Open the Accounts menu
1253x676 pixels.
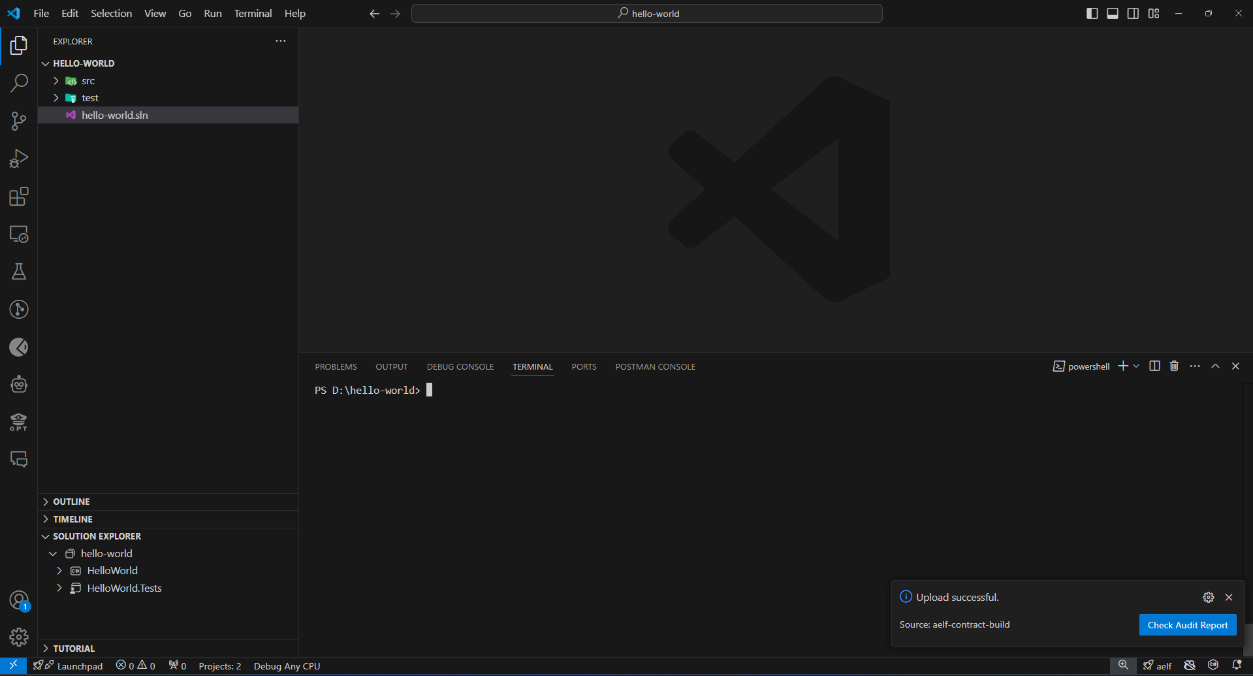point(19,600)
